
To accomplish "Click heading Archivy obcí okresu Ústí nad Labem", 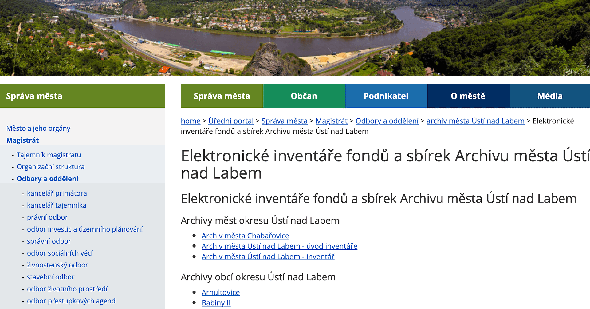I will pyautogui.click(x=258, y=277).
